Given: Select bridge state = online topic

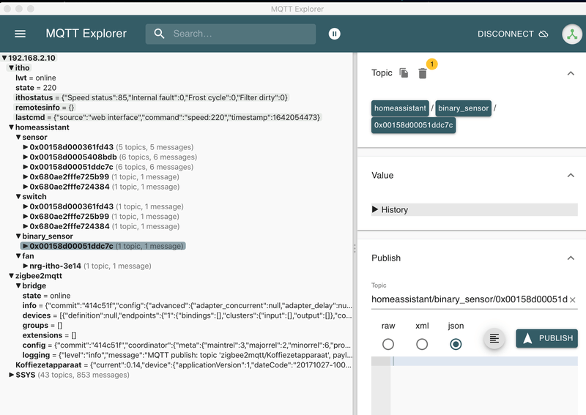Looking at the screenshot, I should (x=46, y=296).
